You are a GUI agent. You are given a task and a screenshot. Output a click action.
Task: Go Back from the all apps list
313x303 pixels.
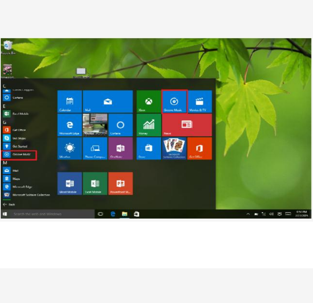(9, 204)
